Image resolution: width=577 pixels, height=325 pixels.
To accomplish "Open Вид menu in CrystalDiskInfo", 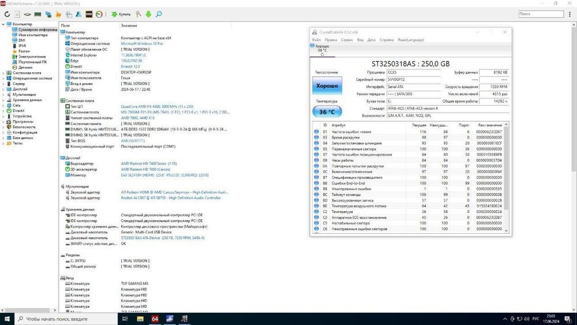I will coord(360,40).
